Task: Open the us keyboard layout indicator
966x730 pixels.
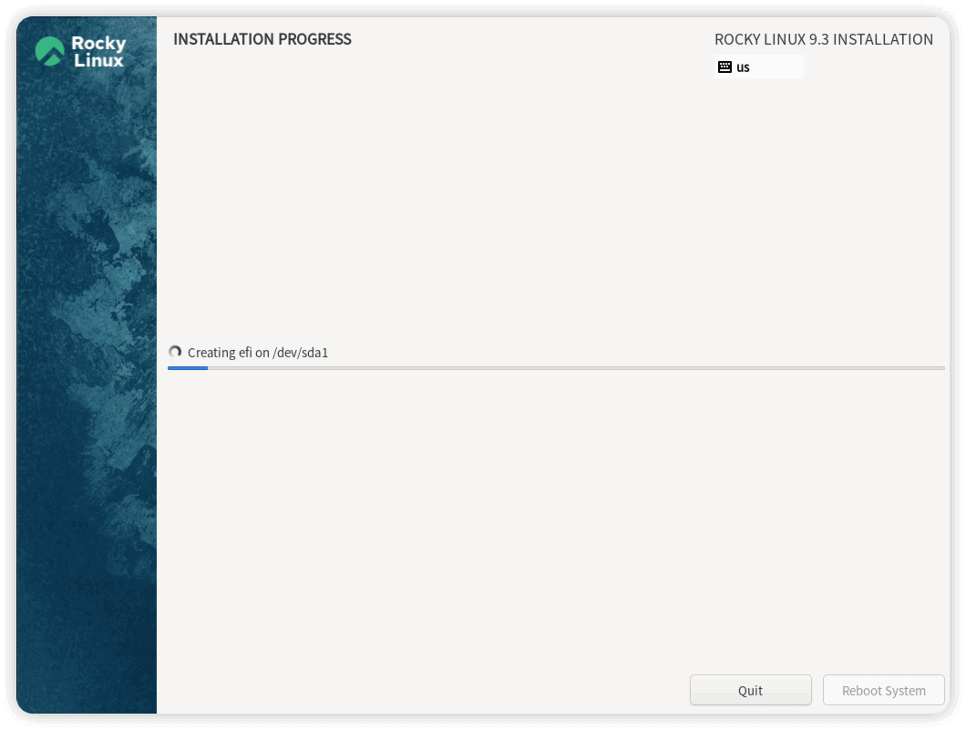Action: coord(759,67)
